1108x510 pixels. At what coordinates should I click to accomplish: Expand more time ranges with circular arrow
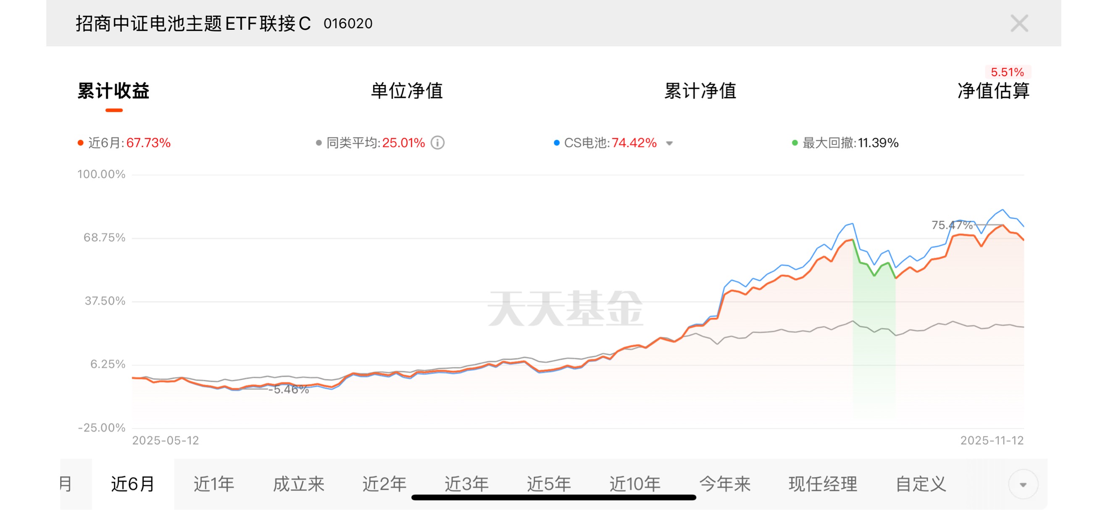(1023, 485)
